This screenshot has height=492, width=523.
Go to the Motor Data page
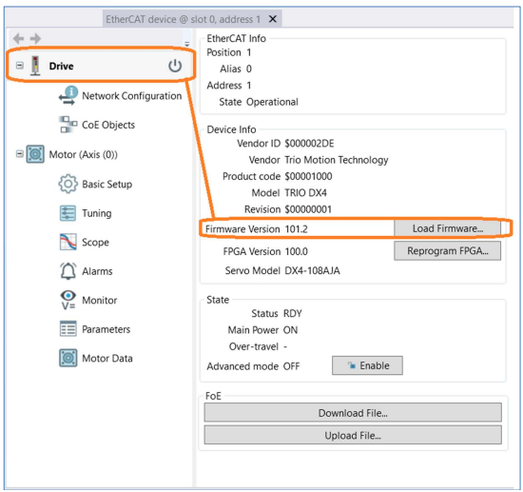point(107,359)
